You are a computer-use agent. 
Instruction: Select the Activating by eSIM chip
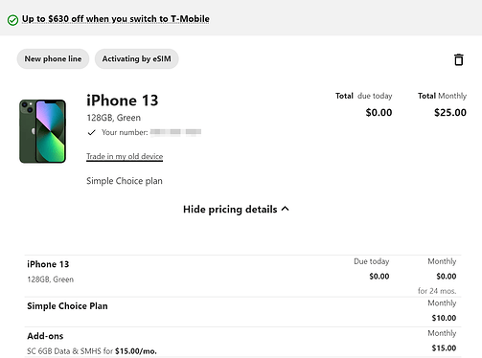tap(136, 58)
